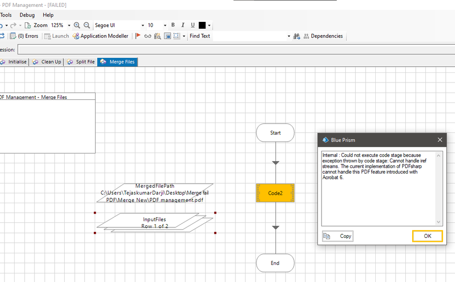Close the Blue Prism error dialog

pos(440,140)
